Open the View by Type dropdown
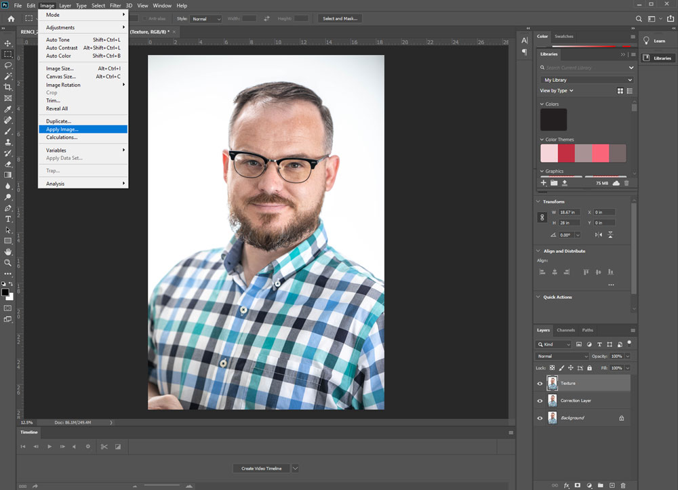This screenshot has width=678, height=490. click(x=557, y=90)
